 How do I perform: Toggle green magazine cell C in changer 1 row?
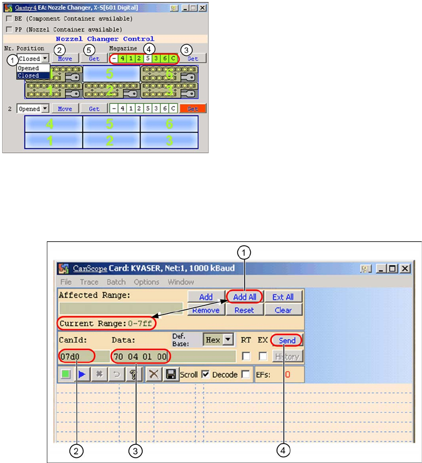click(173, 58)
